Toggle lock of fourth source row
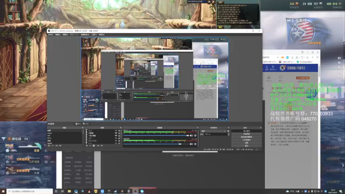 [x=119, y=138]
